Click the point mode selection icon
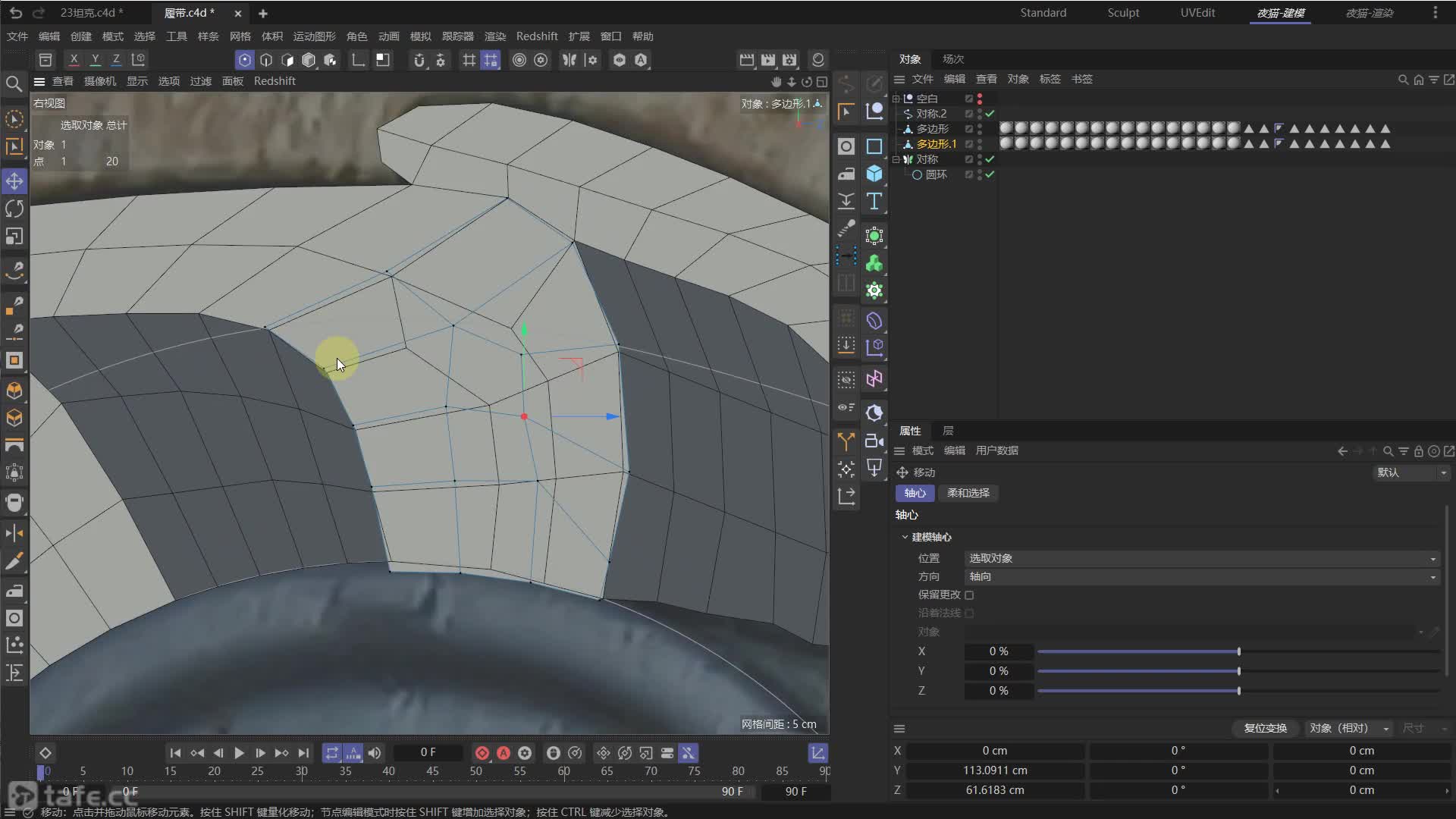Viewport: 1456px width, 819px height. click(x=245, y=60)
